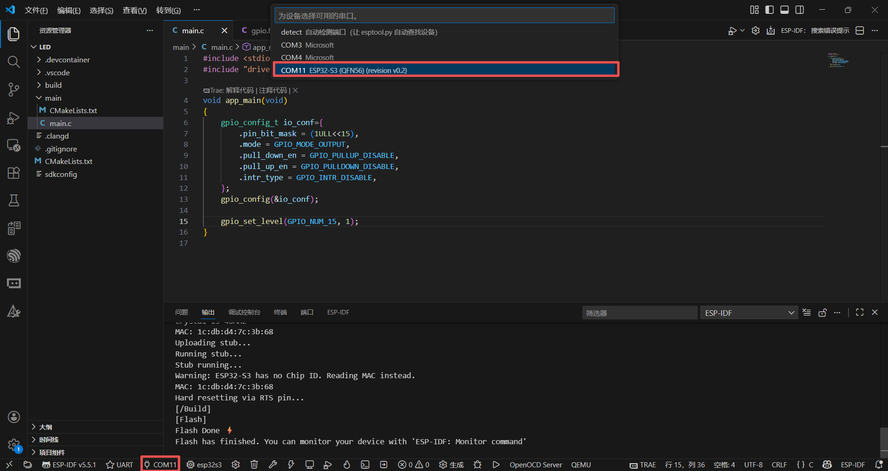The width and height of the screenshot is (888, 471).
Task: Open the remote window indicator in status bar
Action: [9, 465]
